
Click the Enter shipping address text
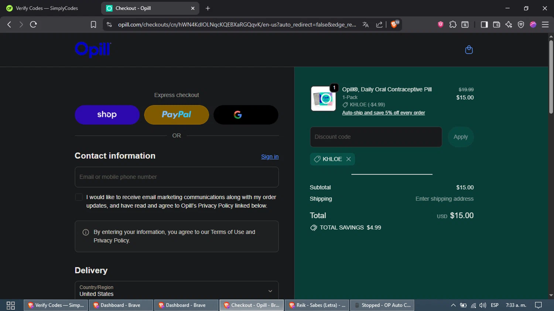(x=444, y=199)
